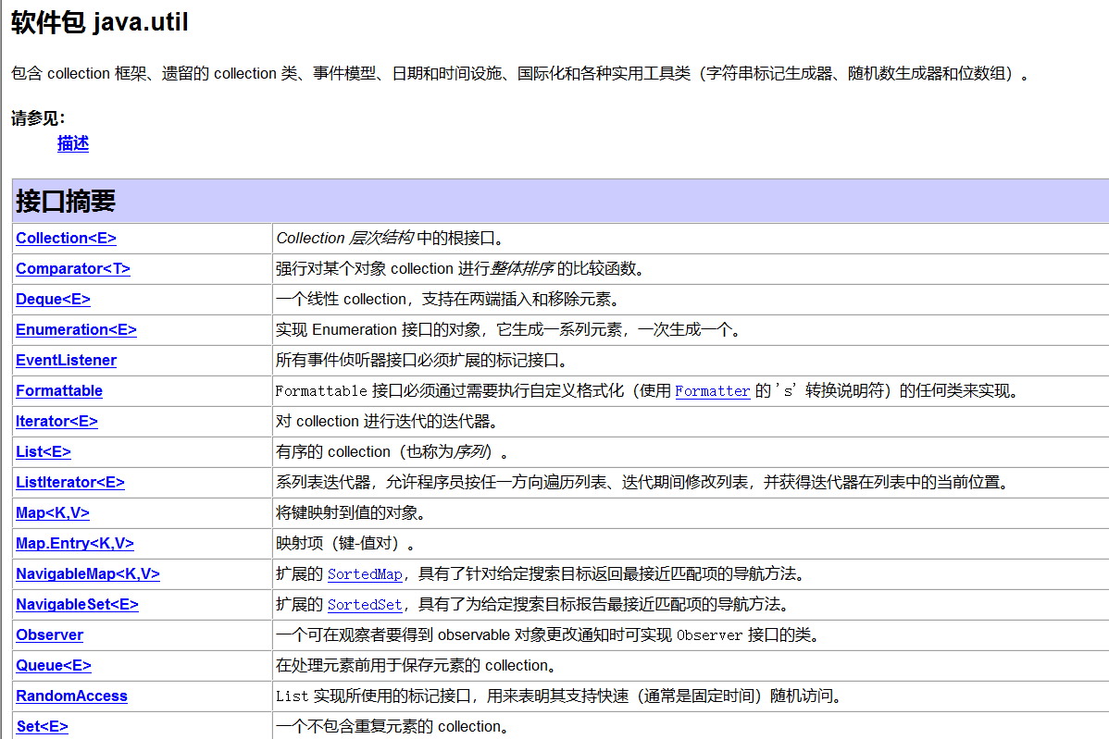Image resolution: width=1109 pixels, height=739 pixels.
Task: Click the 软件包 java.util page heading
Action: [100, 22]
